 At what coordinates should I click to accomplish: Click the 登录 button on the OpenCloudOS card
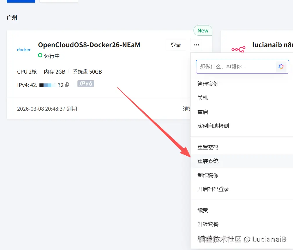(176, 45)
